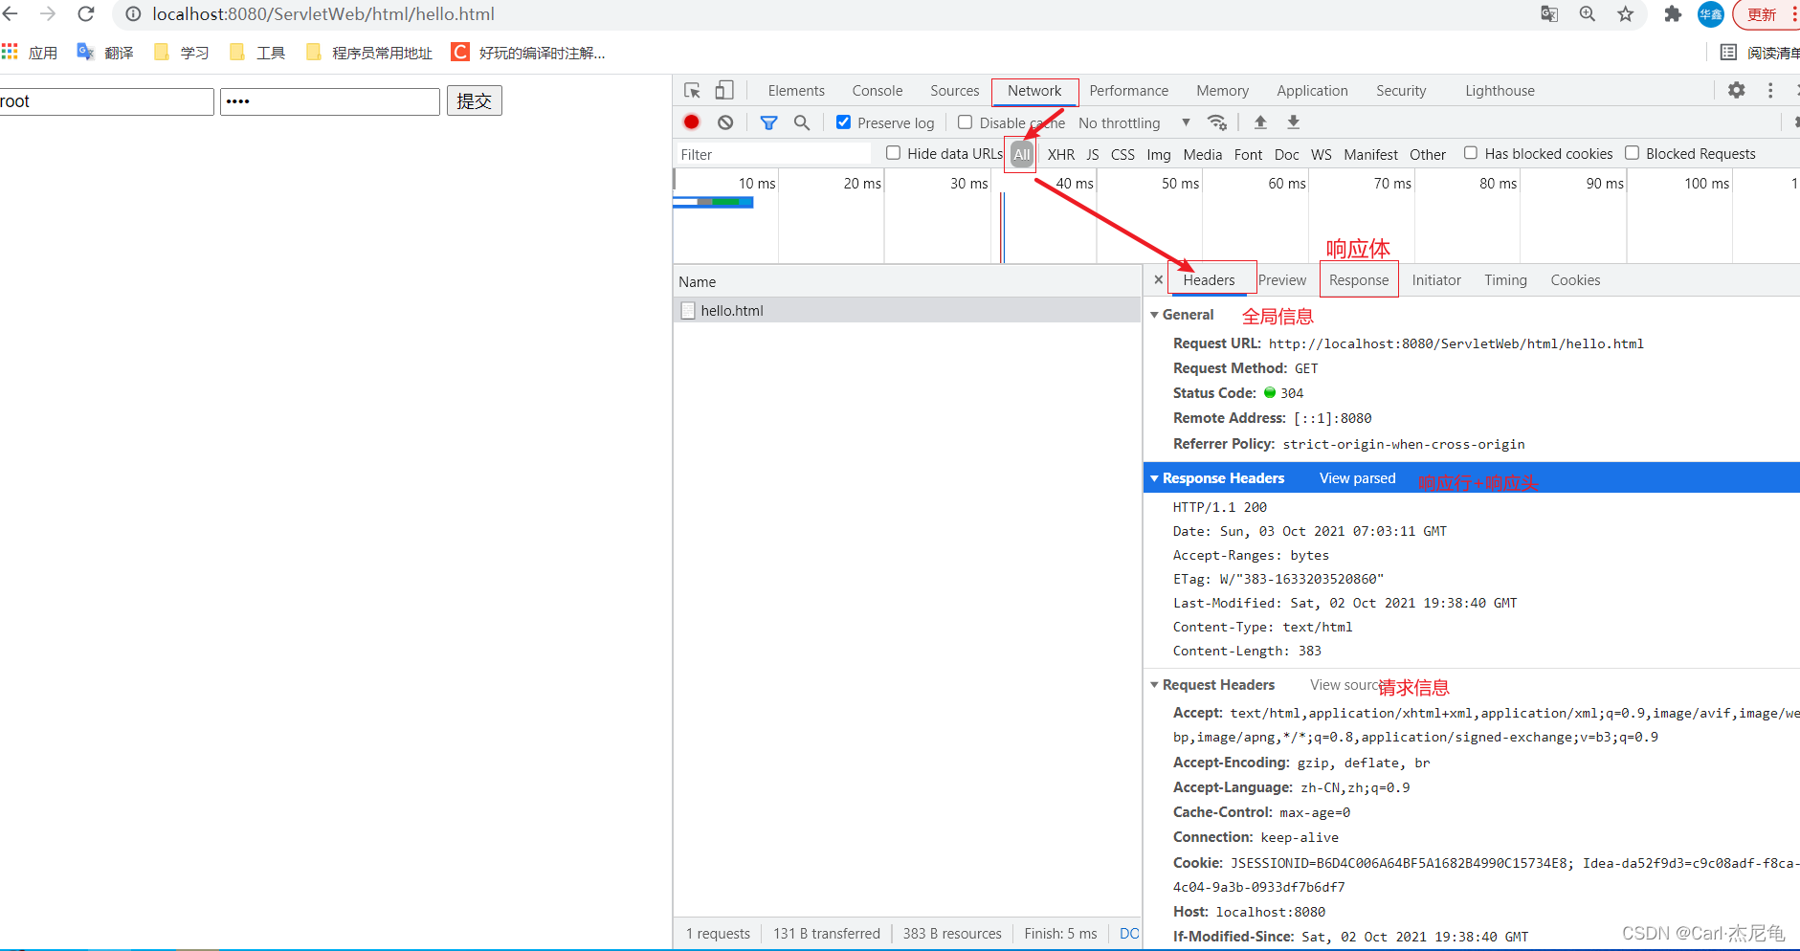Open the 好玩的编译时注解 bookmark

pos(528,52)
